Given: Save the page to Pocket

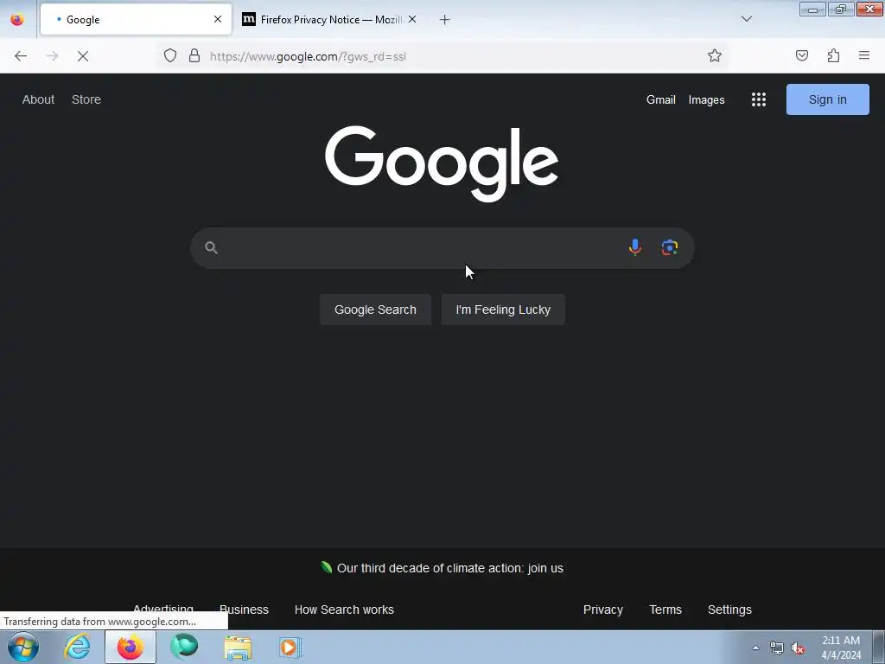Looking at the screenshot, I should (x=802, y=55).
